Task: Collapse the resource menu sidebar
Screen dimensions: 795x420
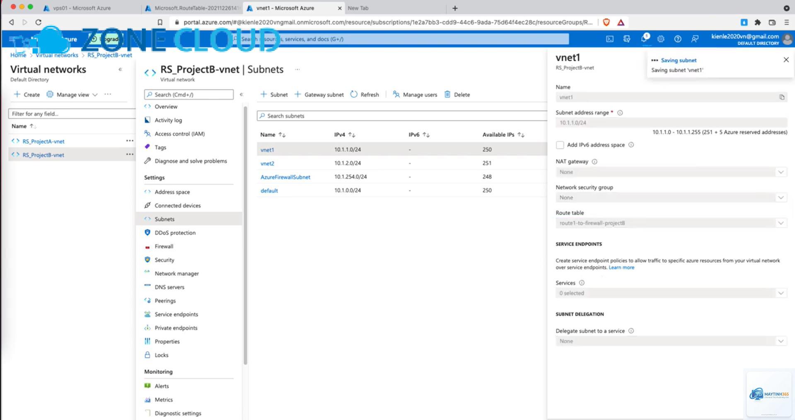Action: tap(241, 95)
